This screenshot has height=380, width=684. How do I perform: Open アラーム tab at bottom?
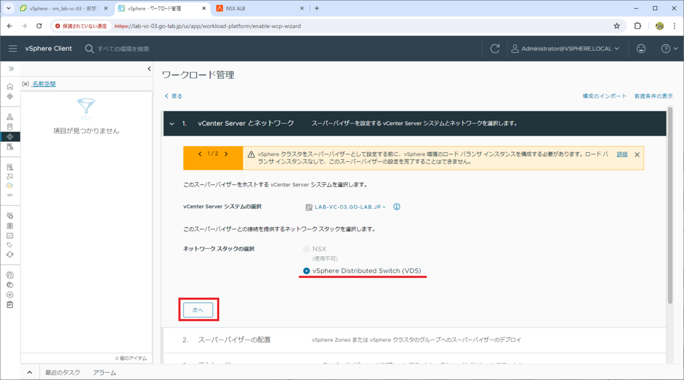[x=104, y=373]
